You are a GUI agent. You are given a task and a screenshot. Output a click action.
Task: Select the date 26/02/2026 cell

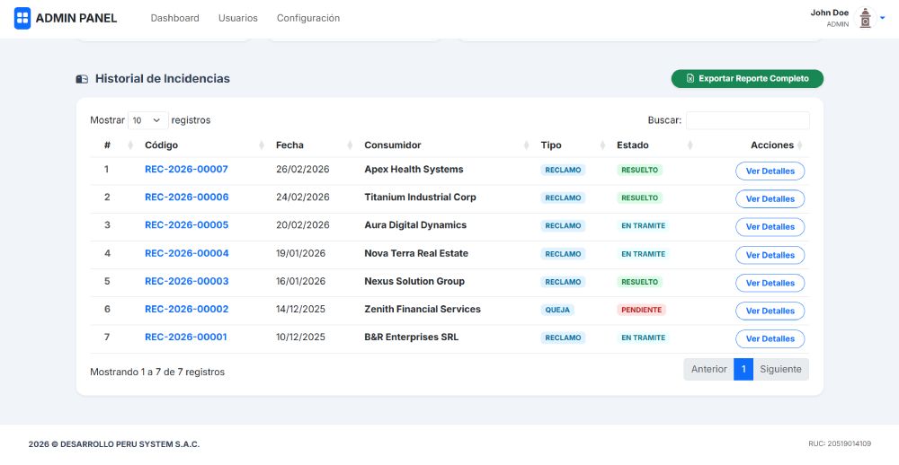click(303, 170)
